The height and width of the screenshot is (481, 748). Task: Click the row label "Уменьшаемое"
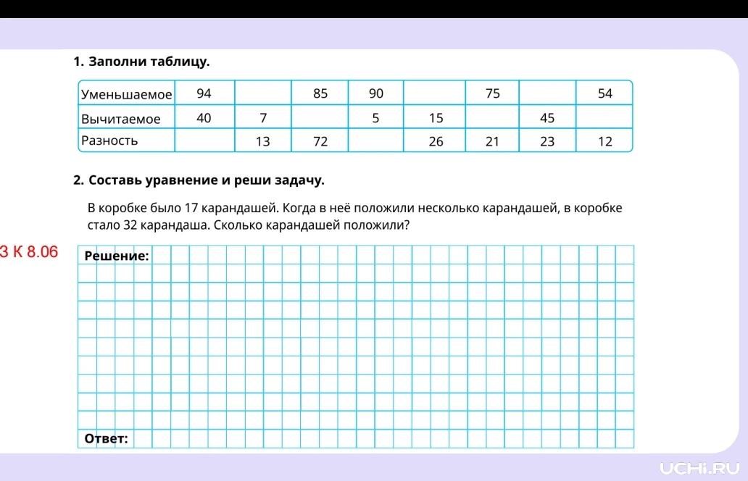pyautogui.click(x=126, y=94)
